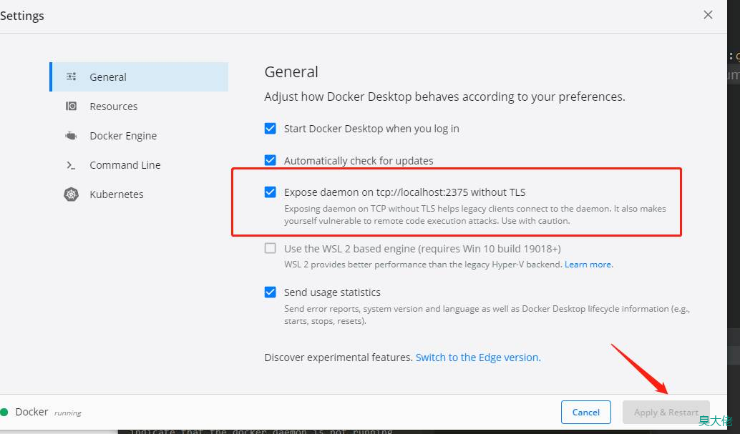Click the 'Discover experimental features.' text
740x434 pixels.
click(339, 357)
